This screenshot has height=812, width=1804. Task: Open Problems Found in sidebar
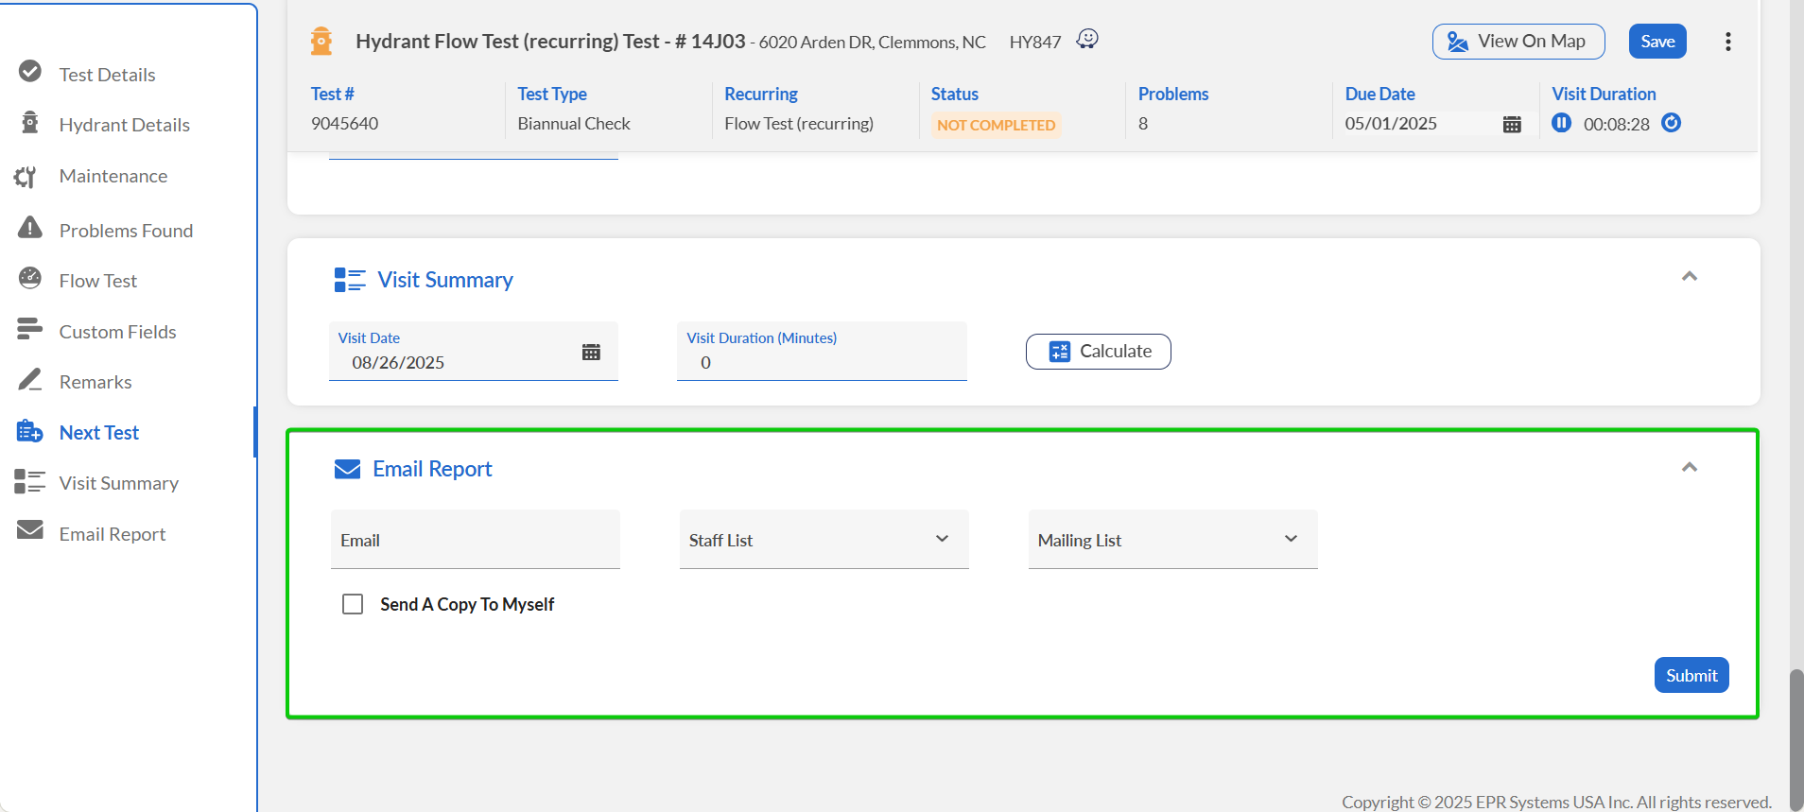[x=125, y=231]
